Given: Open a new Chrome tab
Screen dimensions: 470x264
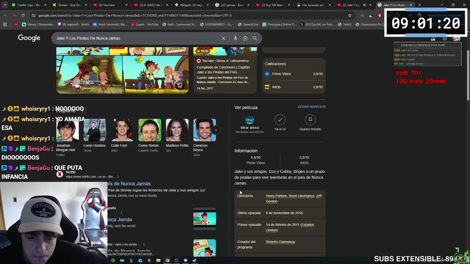Looking at the screenshot, I should (x=420, y=5).
